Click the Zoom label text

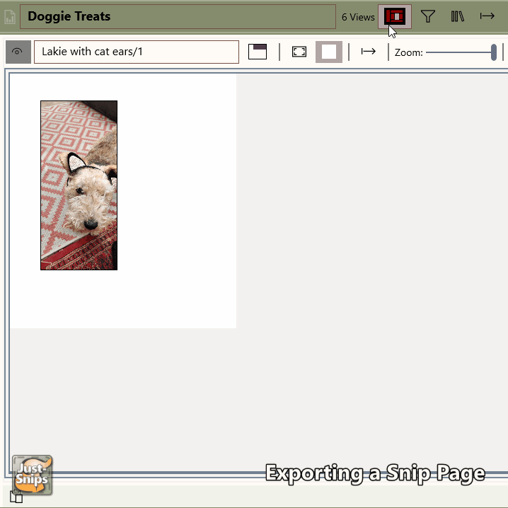pyautogui.click(x=408, y=52)
